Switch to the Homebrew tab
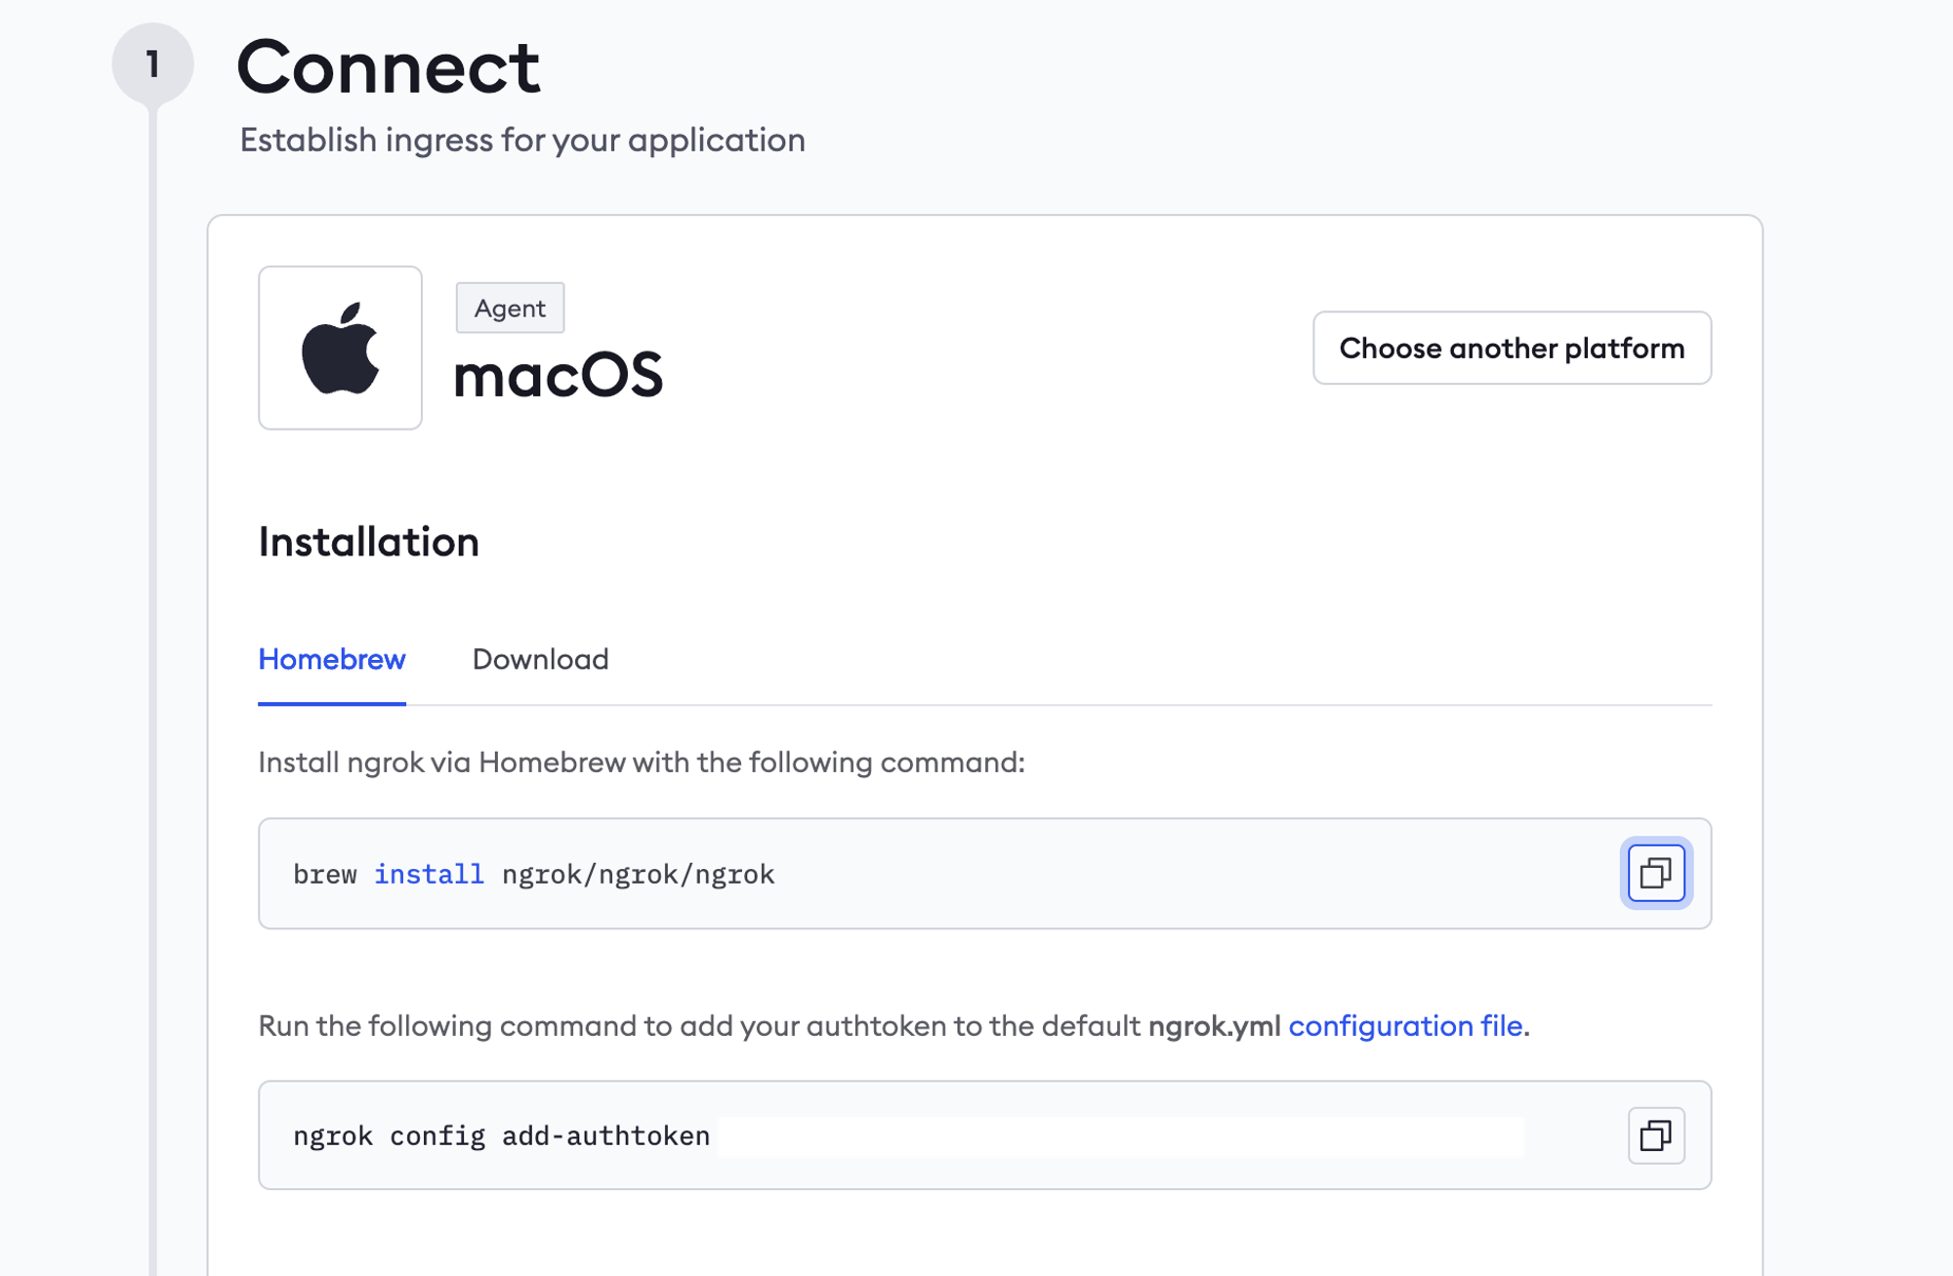 (331, 660)
